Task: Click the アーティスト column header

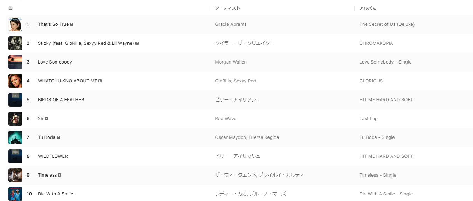Action: click(x=228, y=8)
